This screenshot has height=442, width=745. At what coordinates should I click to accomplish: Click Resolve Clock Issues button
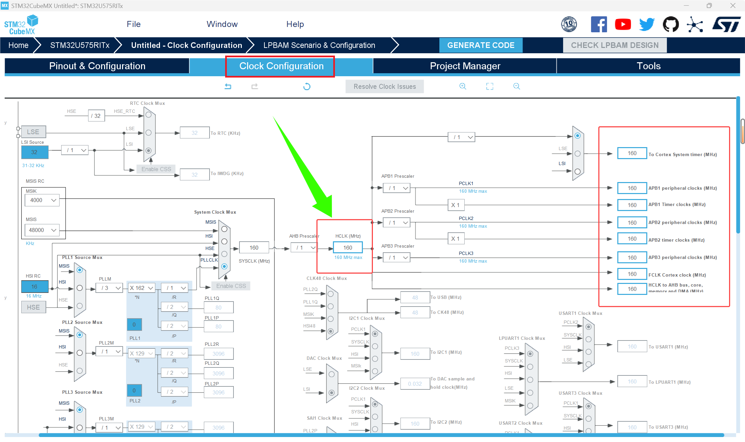(384, 87)
